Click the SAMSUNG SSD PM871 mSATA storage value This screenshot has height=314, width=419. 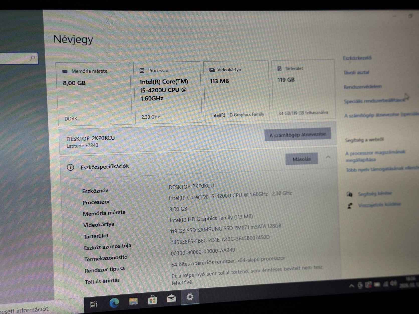click(226, 228)
